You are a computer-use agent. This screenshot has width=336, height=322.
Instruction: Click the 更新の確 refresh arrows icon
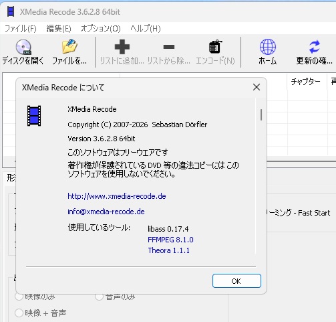click(x=315, y=47)
